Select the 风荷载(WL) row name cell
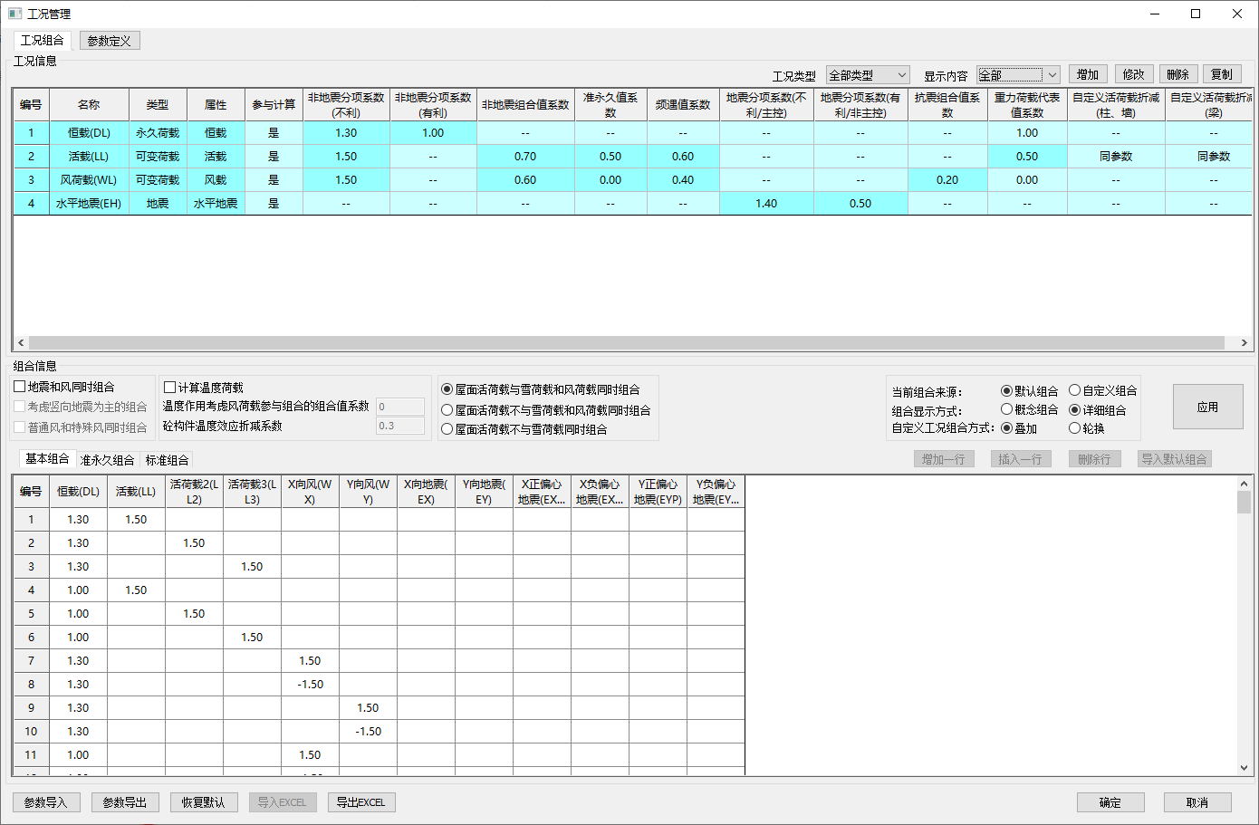Image resolution: width=1259 pixels, height=825 pixels. (x=89, y=180)
